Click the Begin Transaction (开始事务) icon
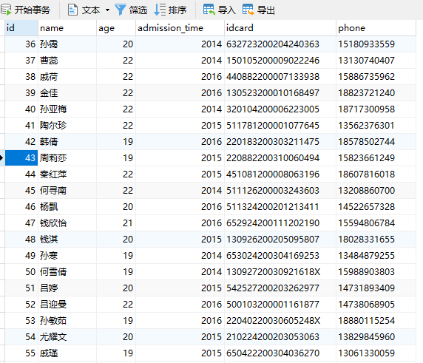This screenshot has height=363, width=423. tap(7, 10)
